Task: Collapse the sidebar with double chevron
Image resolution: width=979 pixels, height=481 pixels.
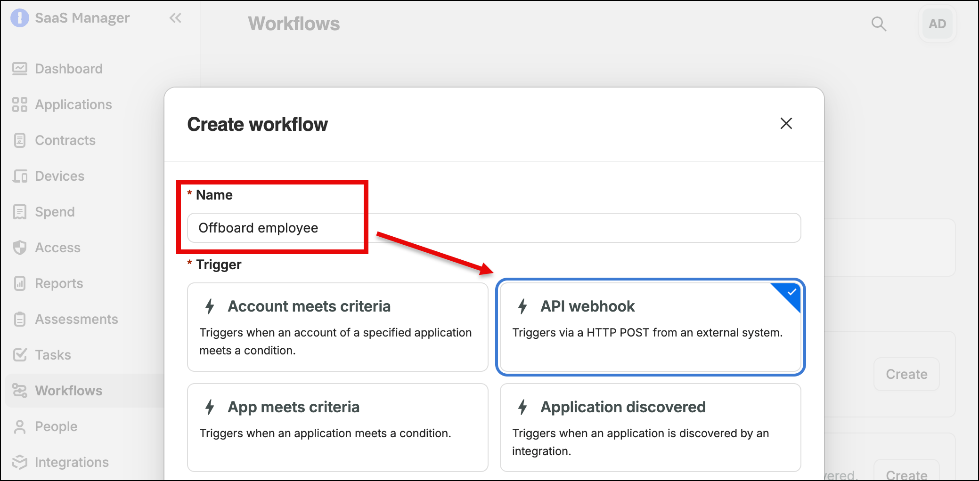Action: point(175,18)
